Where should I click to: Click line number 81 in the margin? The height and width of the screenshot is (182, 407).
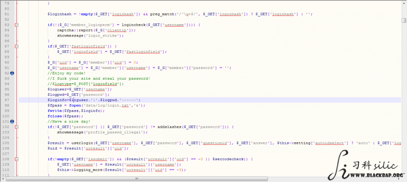(x=7, y=14)
